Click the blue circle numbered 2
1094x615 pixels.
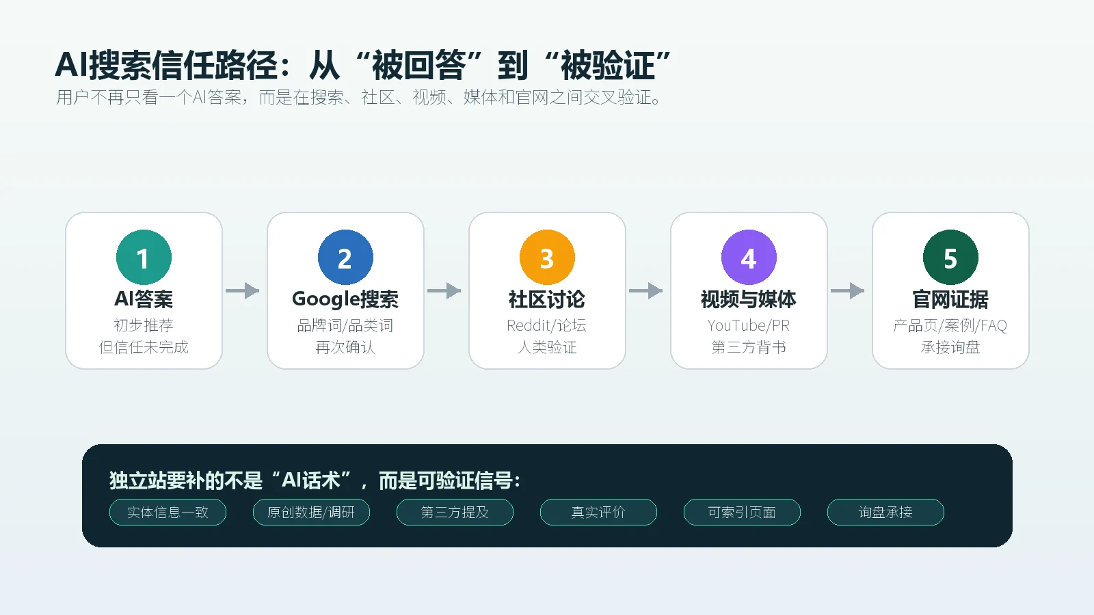[345, 257]
